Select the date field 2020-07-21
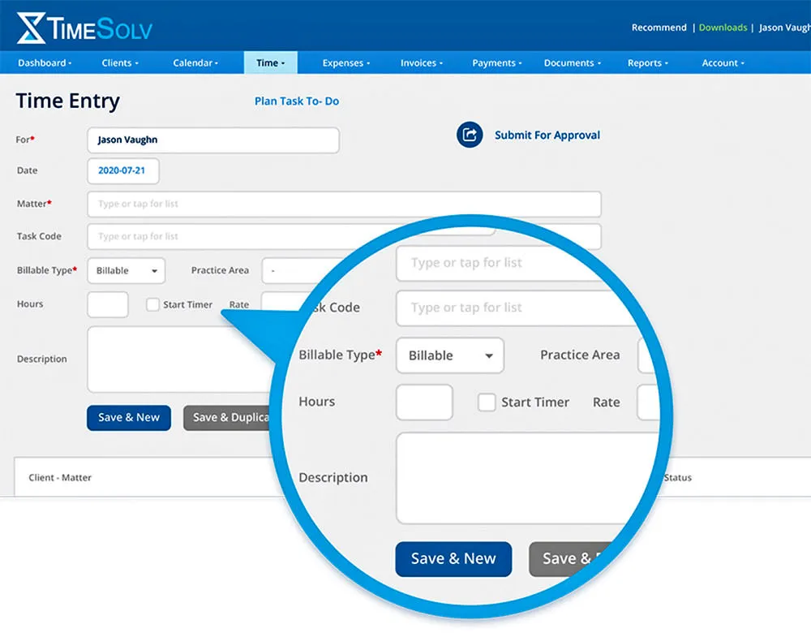The width and height of the screenshot is (811, 637). 123,170
